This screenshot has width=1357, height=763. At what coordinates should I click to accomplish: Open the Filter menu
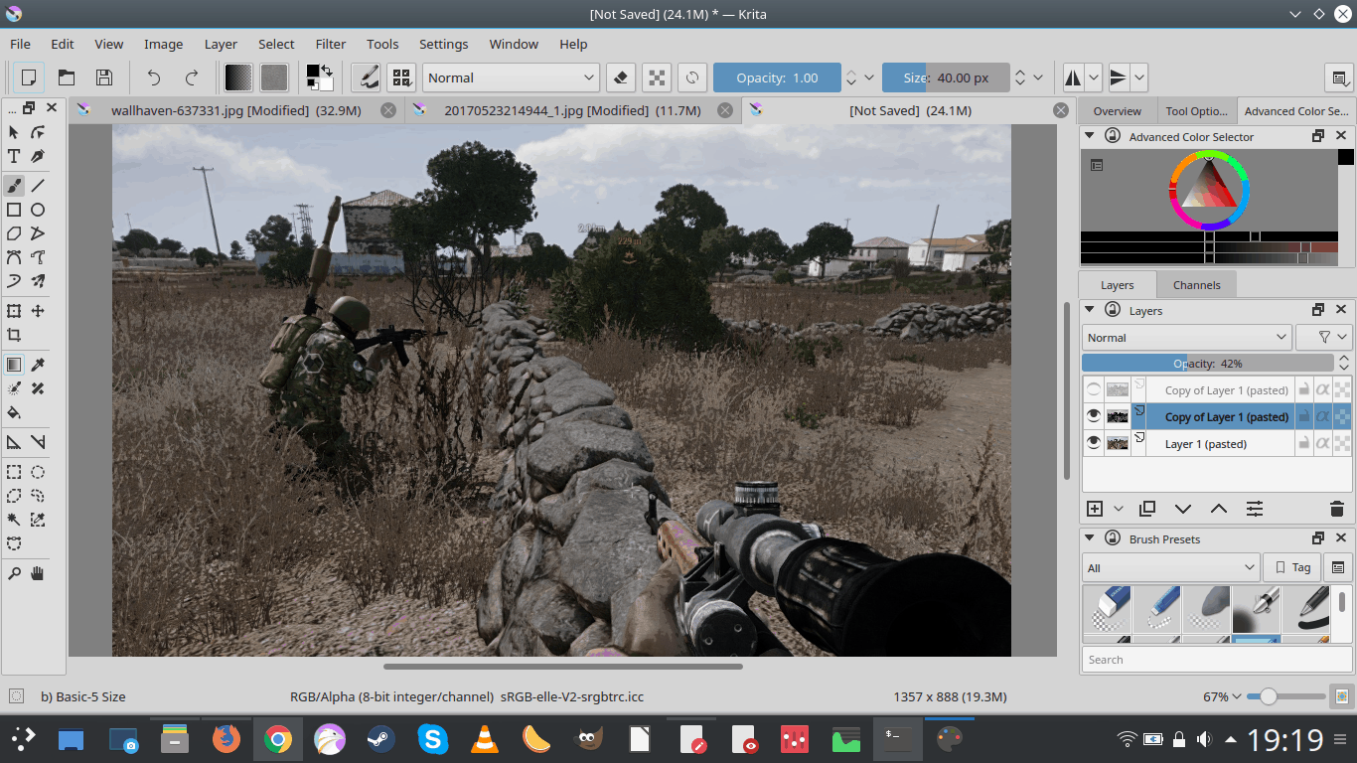(x=331, y=44)
